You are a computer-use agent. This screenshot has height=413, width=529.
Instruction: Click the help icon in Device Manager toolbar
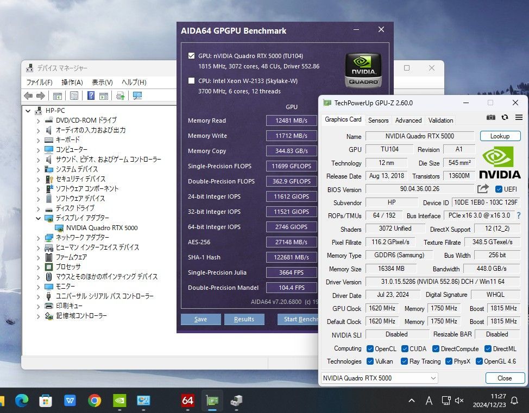91,96
